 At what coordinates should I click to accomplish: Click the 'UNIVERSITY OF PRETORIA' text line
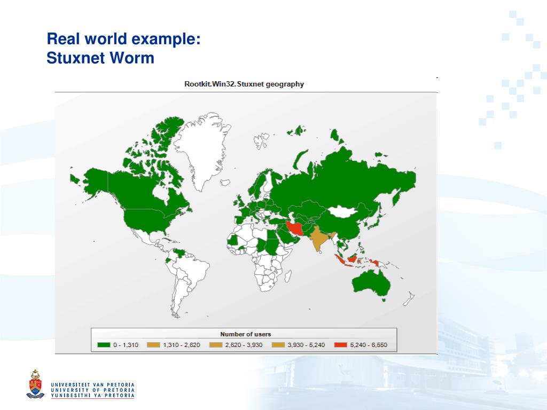pos(93,390)
